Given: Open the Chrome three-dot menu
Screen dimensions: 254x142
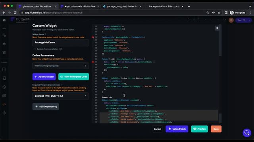Looking at the screenshot, I should coord(250,13).
